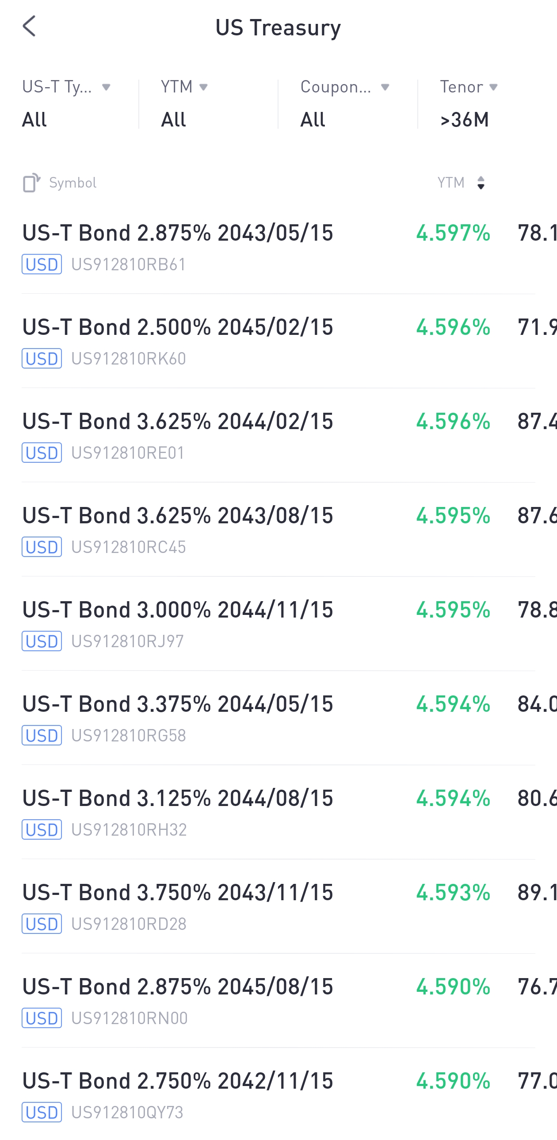Select US-T Bond 3.000% 2044/11/15 row
This screenshot has width=557, height=1140.
pyautogui.click(x=178, y=610)
